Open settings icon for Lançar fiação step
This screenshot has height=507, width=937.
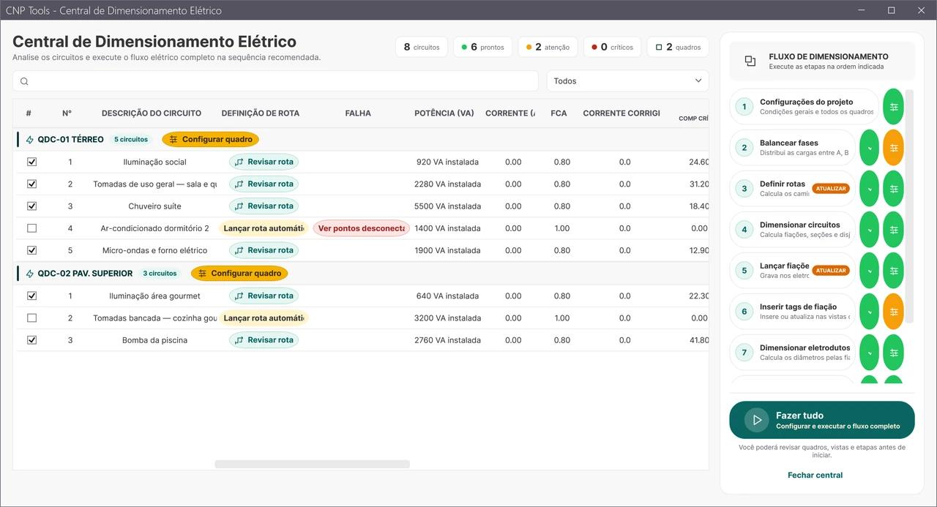(x=893, y=271)
